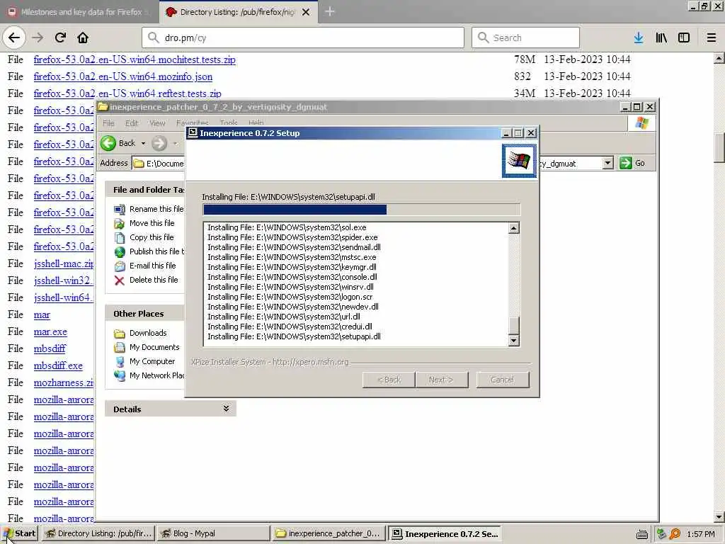Viewport: 725px width, 544px height.
Task: Click the Firefox URL address field
Action: [x=303, y=38]
